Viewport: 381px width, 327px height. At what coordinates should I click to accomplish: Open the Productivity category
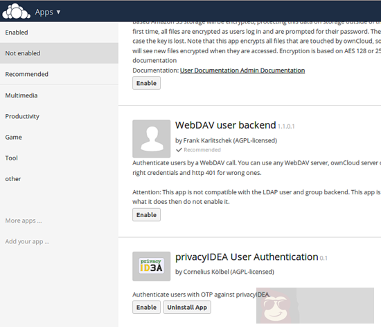(59, 116)
